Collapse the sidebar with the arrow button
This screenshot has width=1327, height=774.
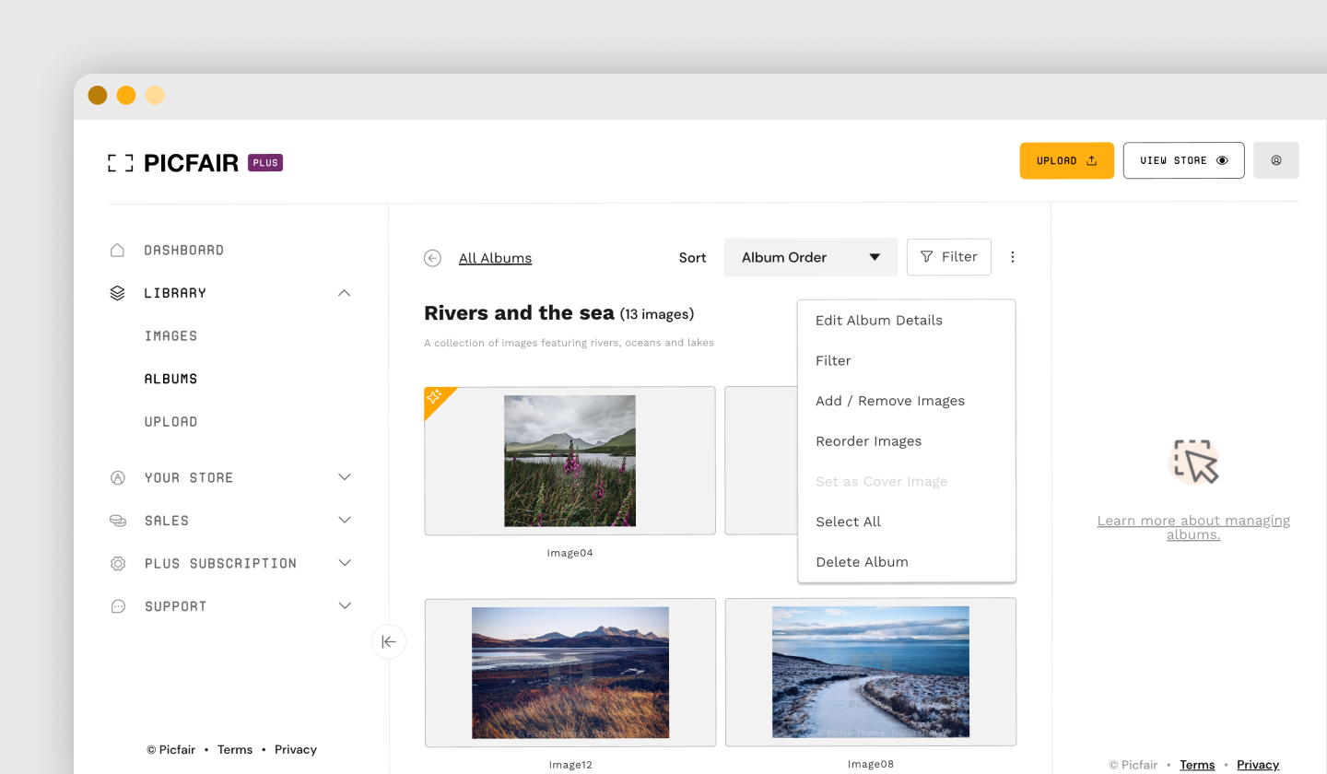coord(389,641)
